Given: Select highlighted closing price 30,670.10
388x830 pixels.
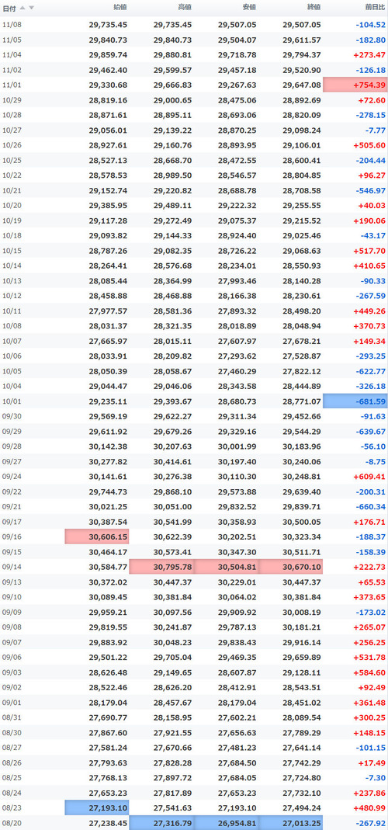Looking at the screenshot, I should click(x=290, y=567).
